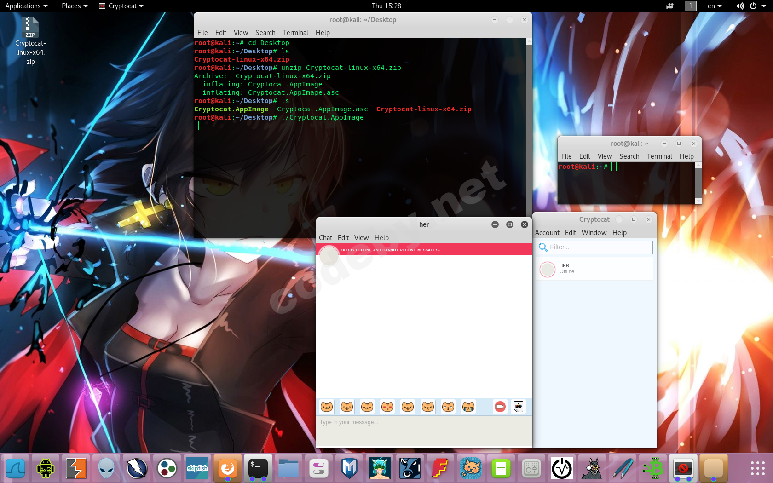
Task: Launch the green Android tool from the dock
Action: pos(46,469)
